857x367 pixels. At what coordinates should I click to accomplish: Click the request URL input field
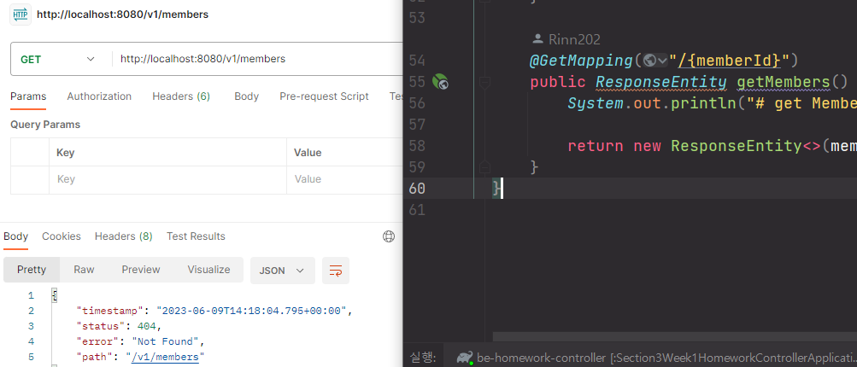click(257, 59)
